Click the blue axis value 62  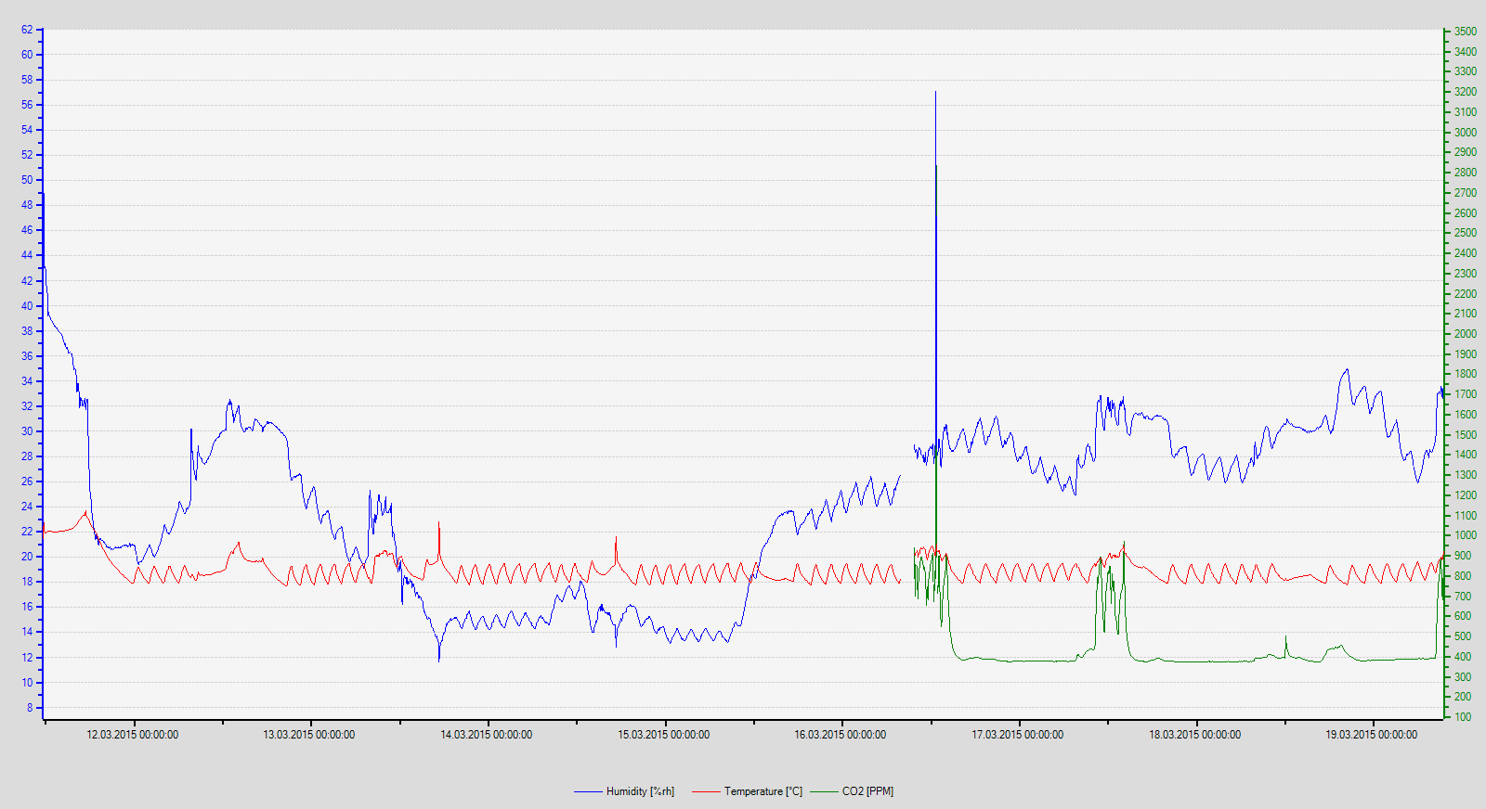click(27, 30)
